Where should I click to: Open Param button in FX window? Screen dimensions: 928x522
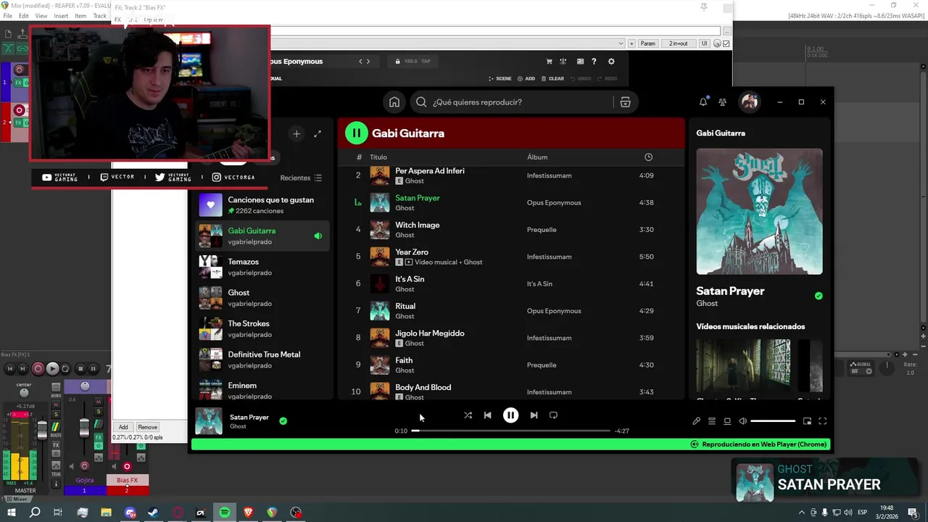tap(647, 43)
